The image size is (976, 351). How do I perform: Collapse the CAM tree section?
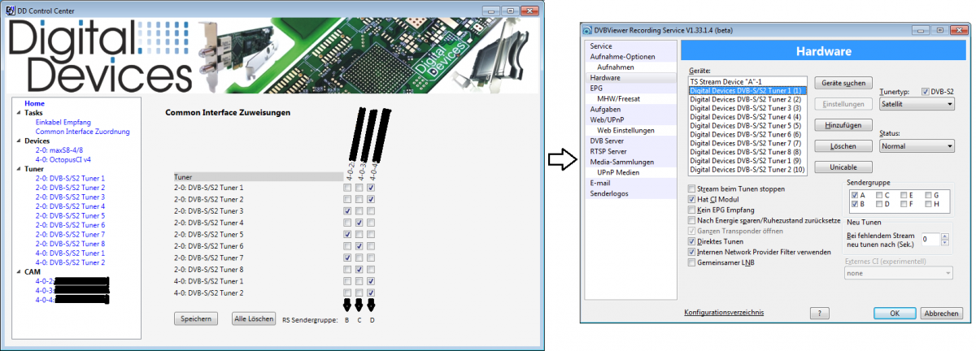tap(18, 272)
